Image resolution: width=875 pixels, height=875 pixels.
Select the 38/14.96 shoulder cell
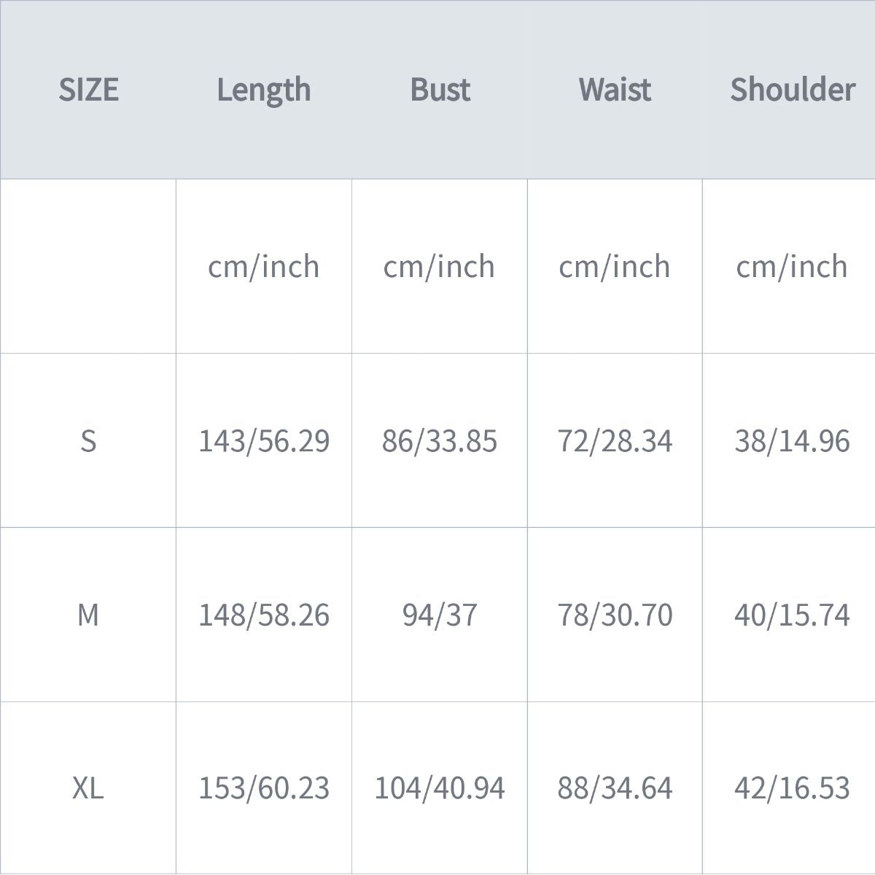click(x=792, y=441)
